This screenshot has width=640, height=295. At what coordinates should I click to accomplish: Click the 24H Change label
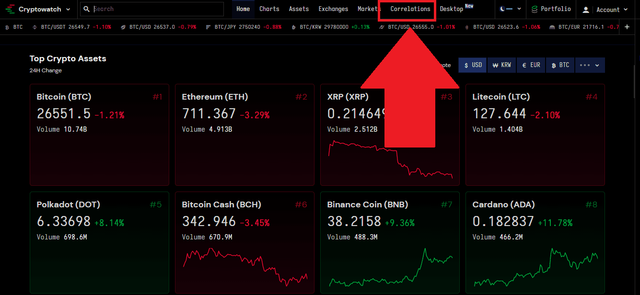click(46, 70)
